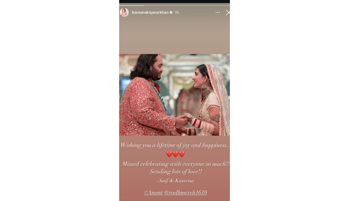Click the '-Saif & Kareena' signature
The width and height of the screenshot is (358, 201).
click(175, 181)
